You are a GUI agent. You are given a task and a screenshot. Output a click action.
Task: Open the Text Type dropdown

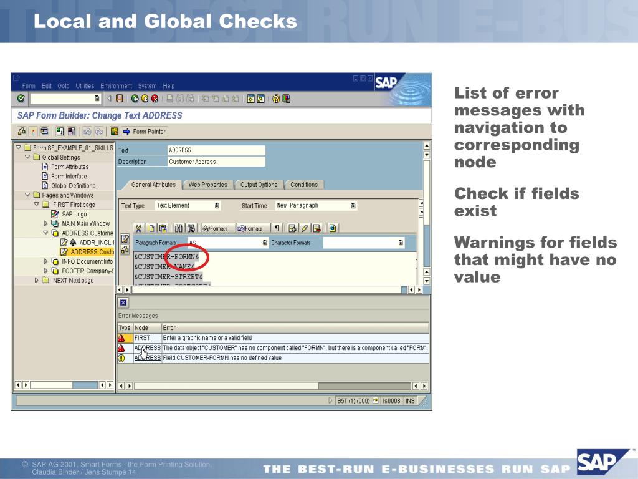[217, 206]
